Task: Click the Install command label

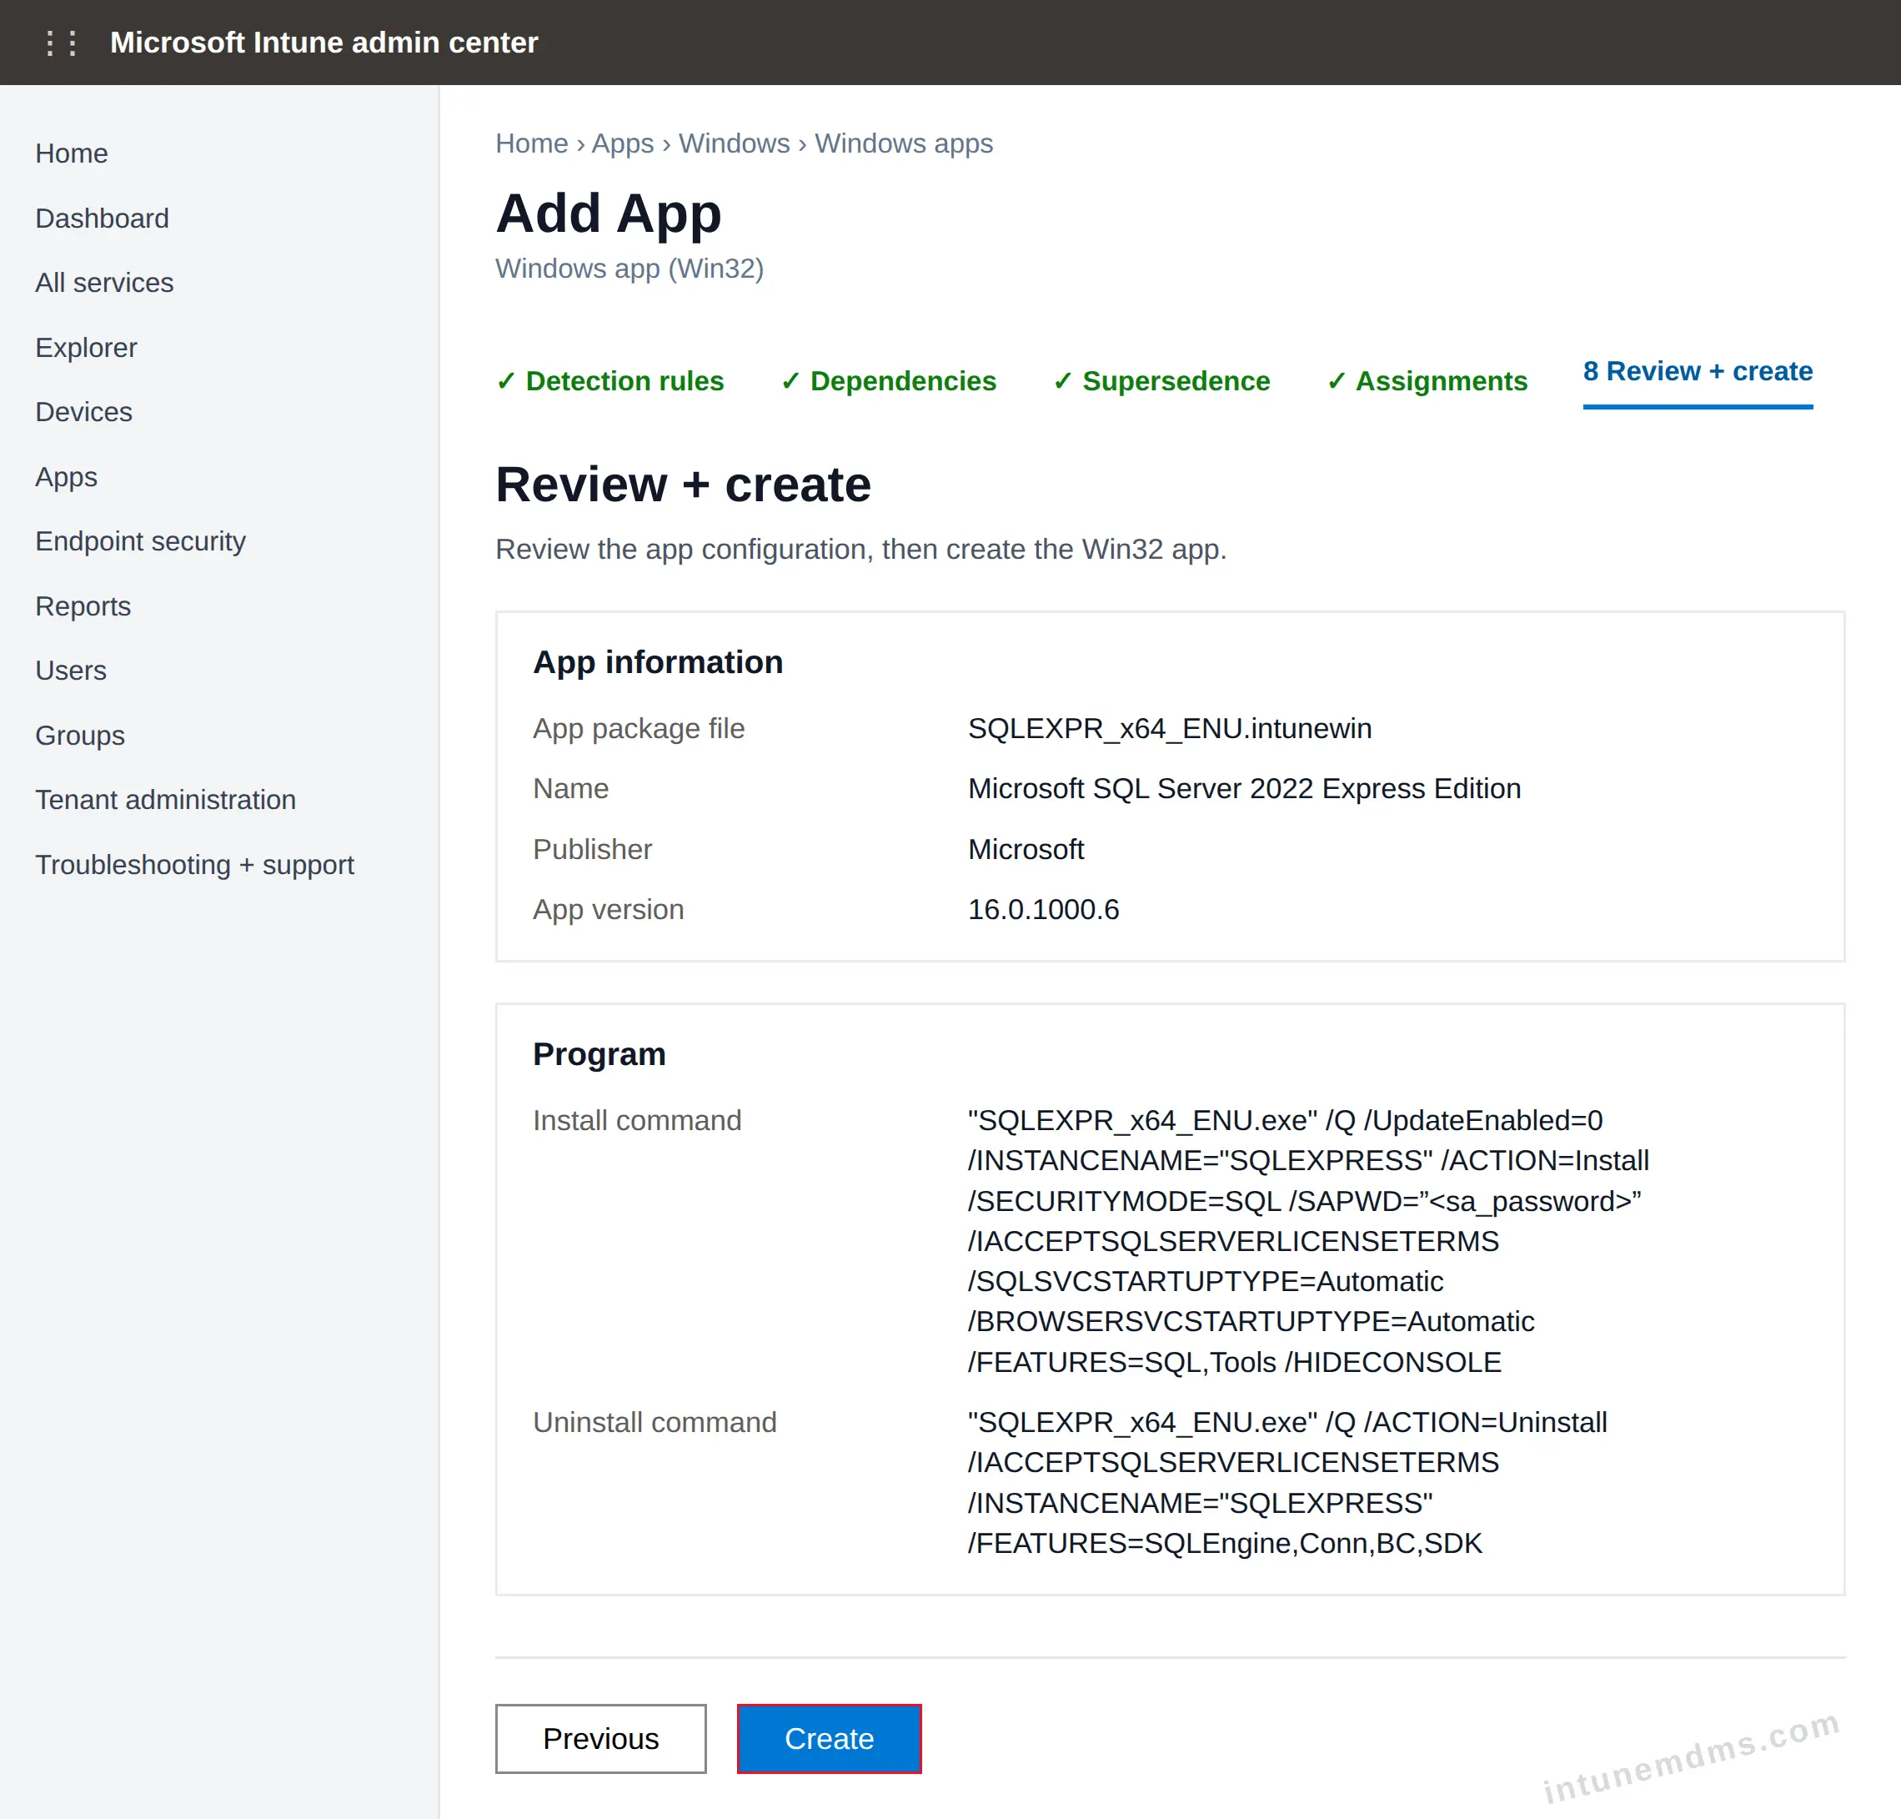Action: pyautogui.click(x=637, y=1120)
